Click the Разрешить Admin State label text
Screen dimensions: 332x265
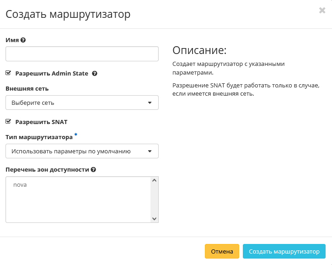[51, 73]
